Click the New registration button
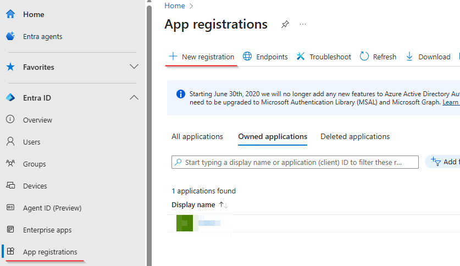Screen dimensions: 460x266 [x=201, y=57]
